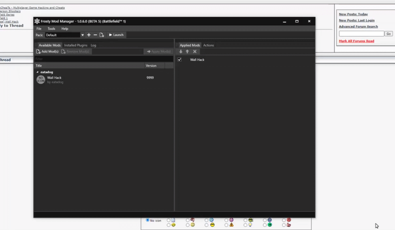
Task: Click the Launch button to start Battlefield 1
Action: pyautogui.click(x=116, y=35)
